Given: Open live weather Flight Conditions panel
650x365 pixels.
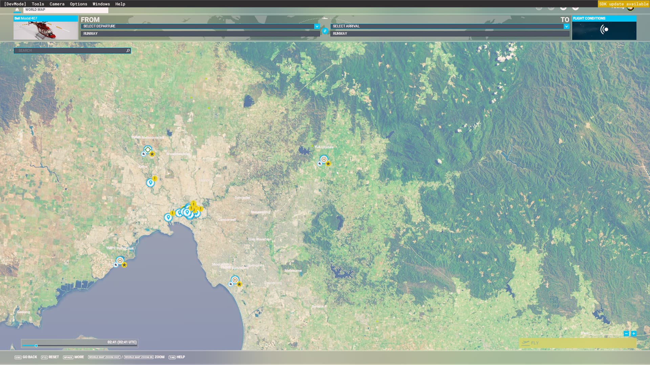Looking at the screenshot, I should pos(604,30).
